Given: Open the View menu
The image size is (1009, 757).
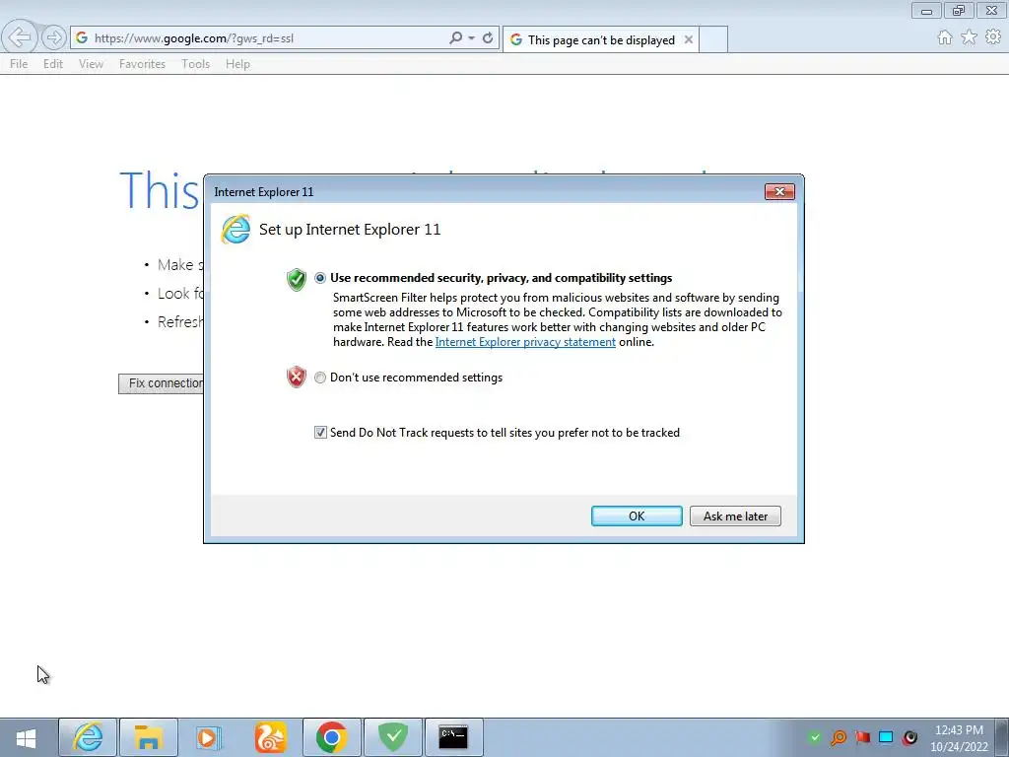Looking at the screenshot, I should [91, 64].
